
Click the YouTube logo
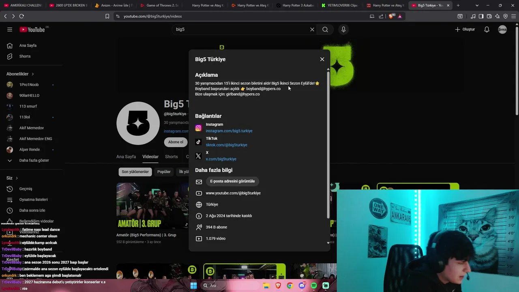pyautogui.click(x=32, y=29)
